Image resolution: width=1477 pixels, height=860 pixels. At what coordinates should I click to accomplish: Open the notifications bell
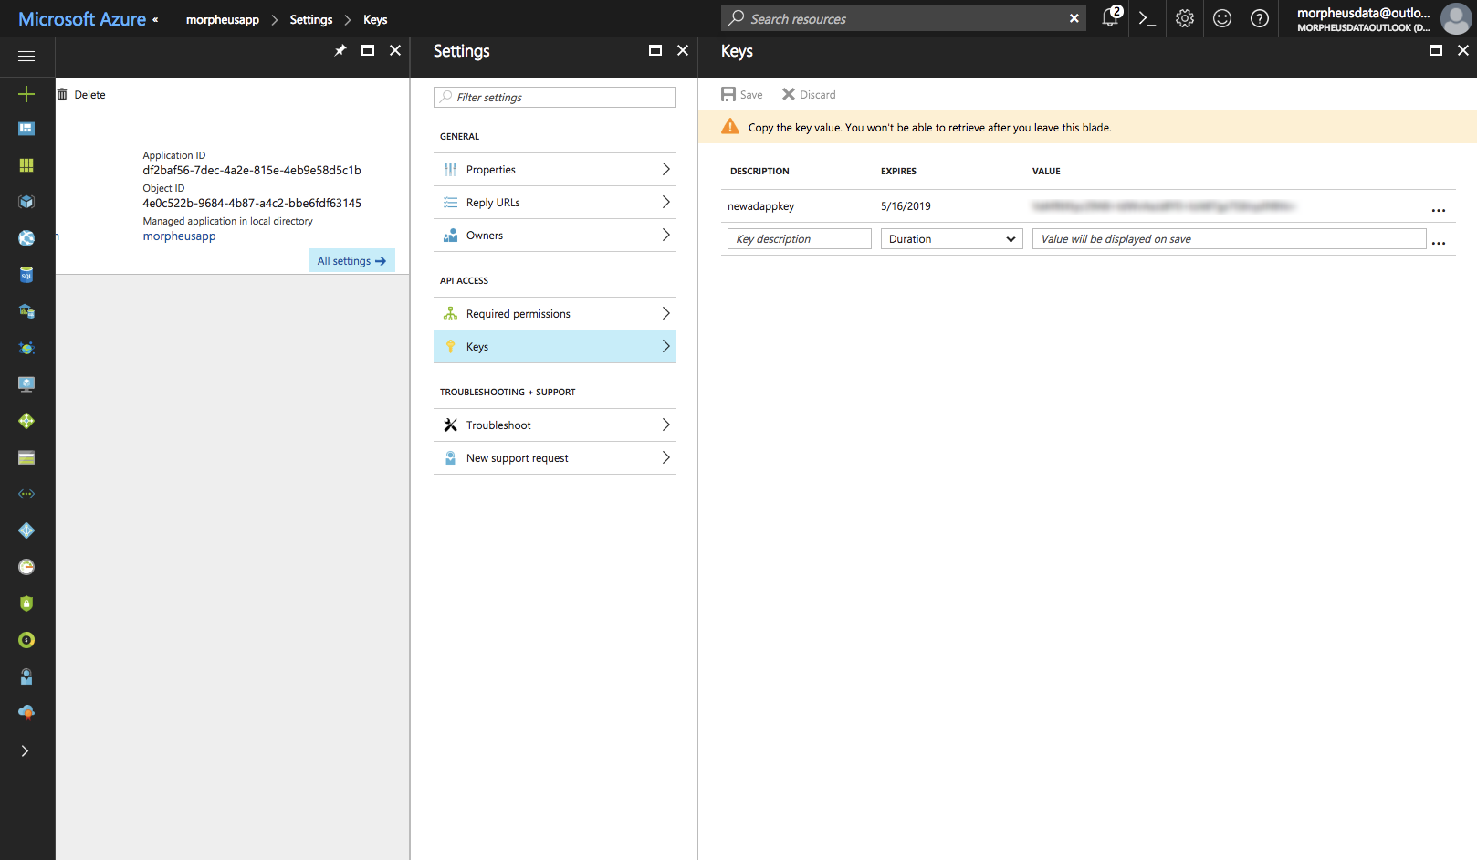pos(1110,18)
